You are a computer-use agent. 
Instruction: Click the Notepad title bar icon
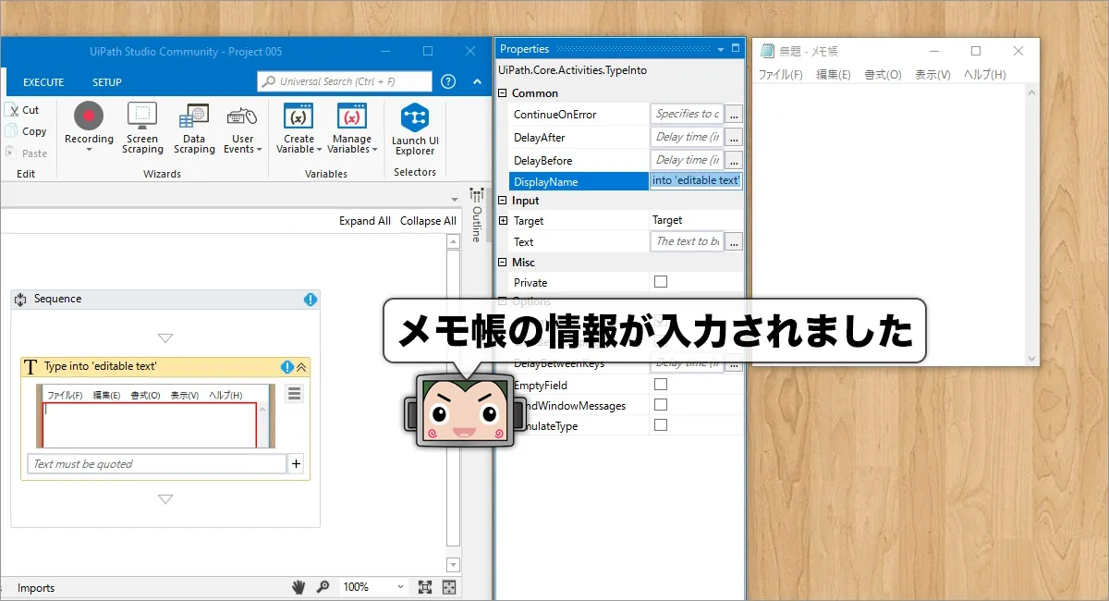point(767,52)
